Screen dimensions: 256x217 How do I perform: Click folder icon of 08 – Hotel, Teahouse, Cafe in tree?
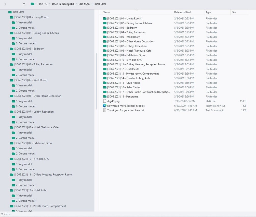click(x=12, y=127)
